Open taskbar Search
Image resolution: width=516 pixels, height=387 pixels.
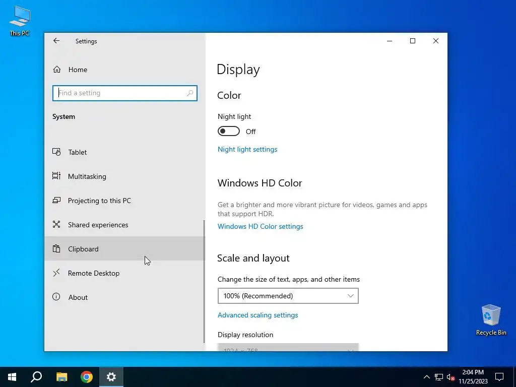(x=36, y=377)
